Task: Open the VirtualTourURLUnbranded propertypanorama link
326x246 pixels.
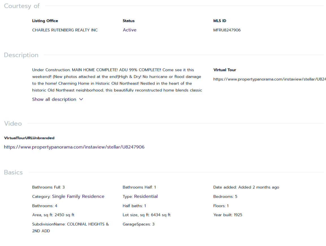Action: [74, 147]
